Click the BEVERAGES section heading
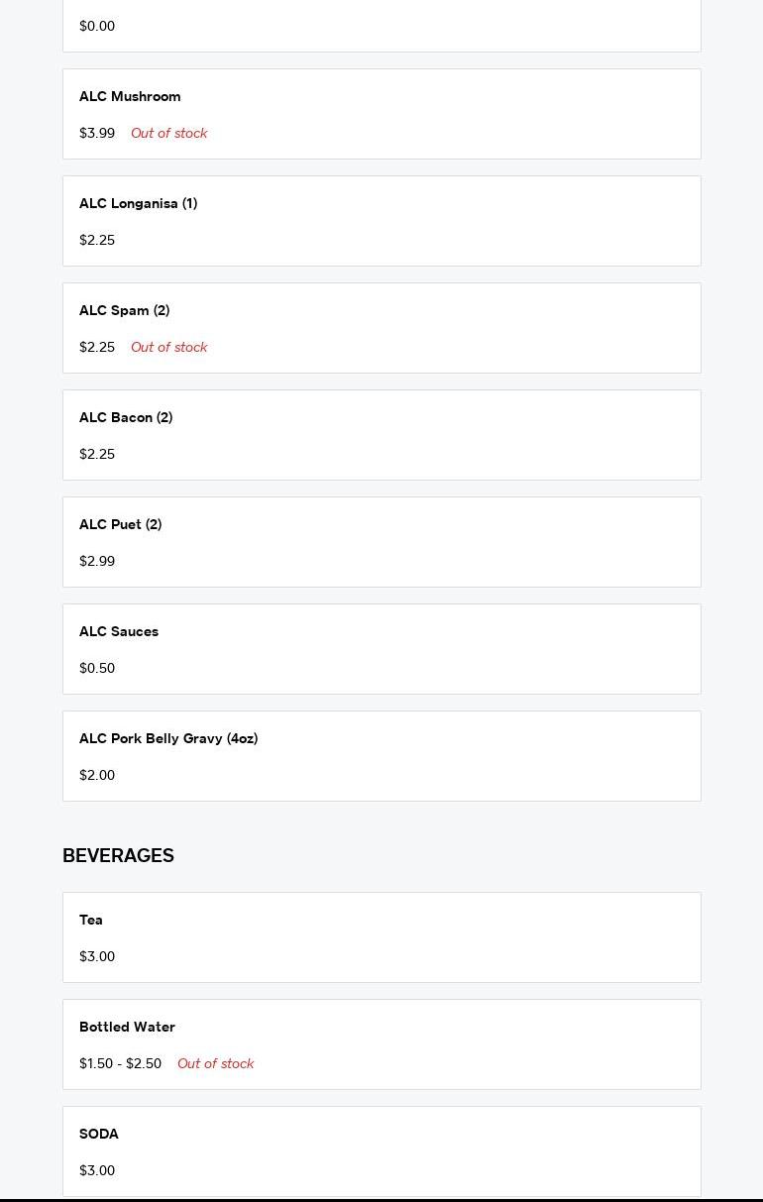This screenshot has height=1202, width=763. [x=118, y=855]
